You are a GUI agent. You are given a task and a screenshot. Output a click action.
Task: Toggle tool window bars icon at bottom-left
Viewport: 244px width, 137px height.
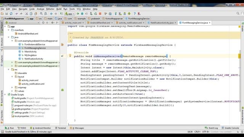pyautogui.click(x=2, y=132)
